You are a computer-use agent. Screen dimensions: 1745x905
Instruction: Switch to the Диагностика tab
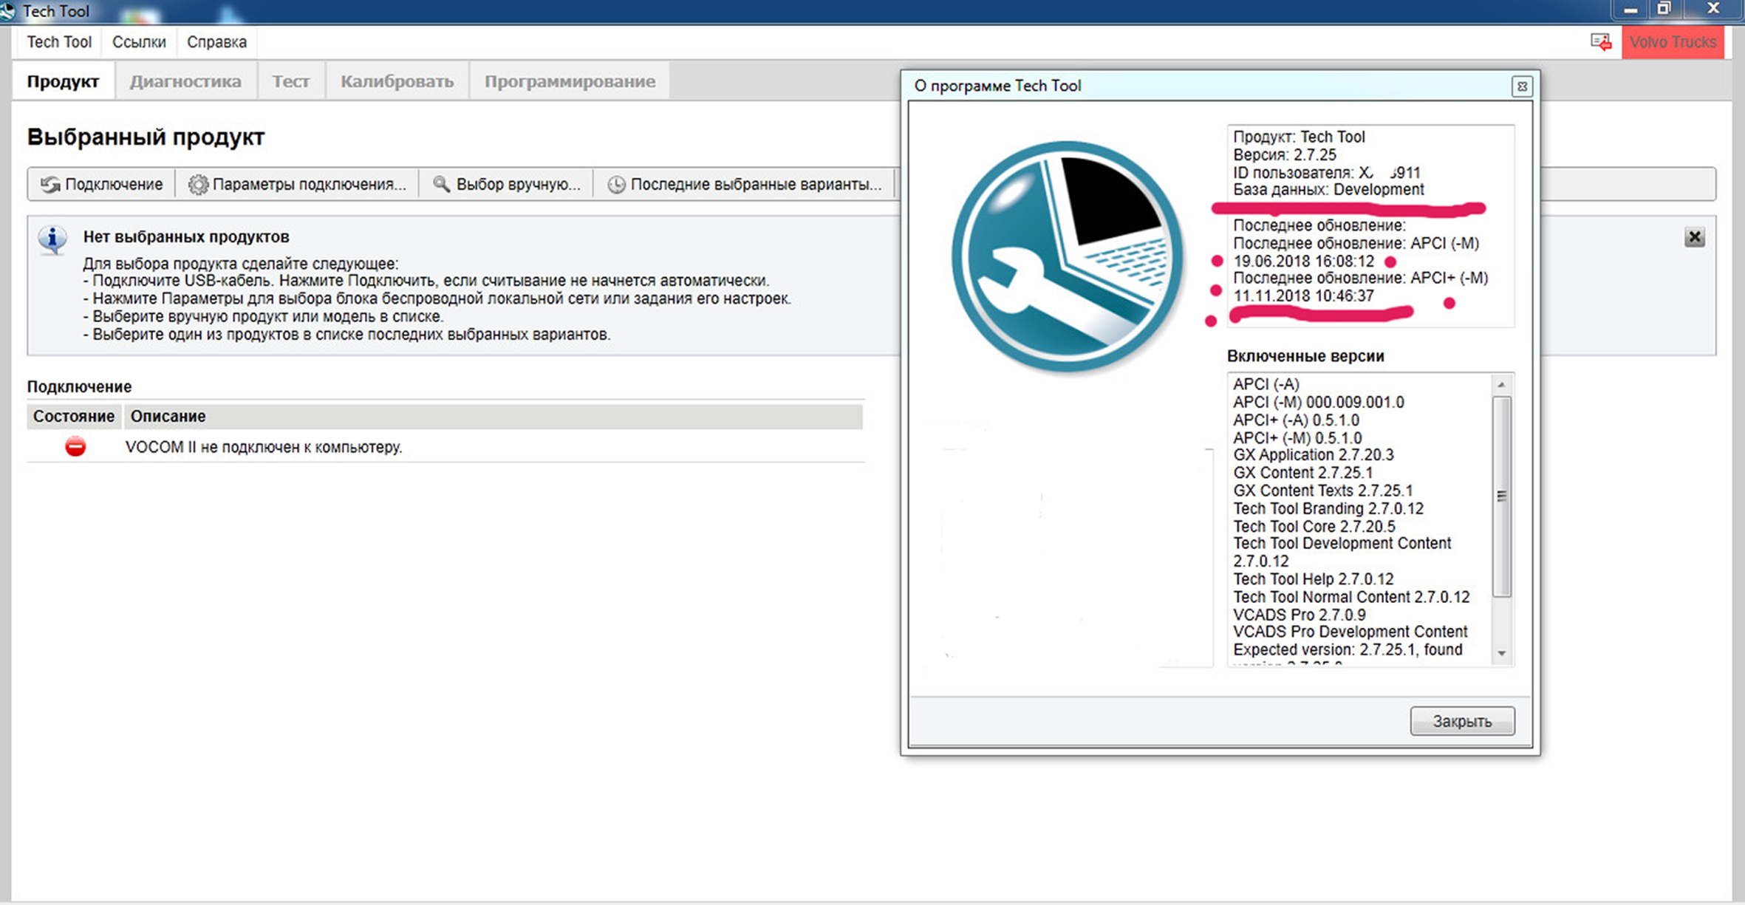tap(185, 81)
